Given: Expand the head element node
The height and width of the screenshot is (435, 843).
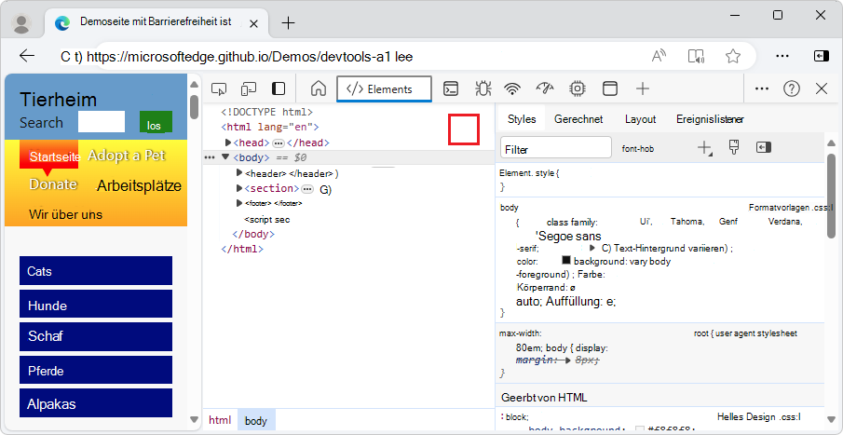Looking at the screenshot, I should pyautogui.click(x=228, y=143).
